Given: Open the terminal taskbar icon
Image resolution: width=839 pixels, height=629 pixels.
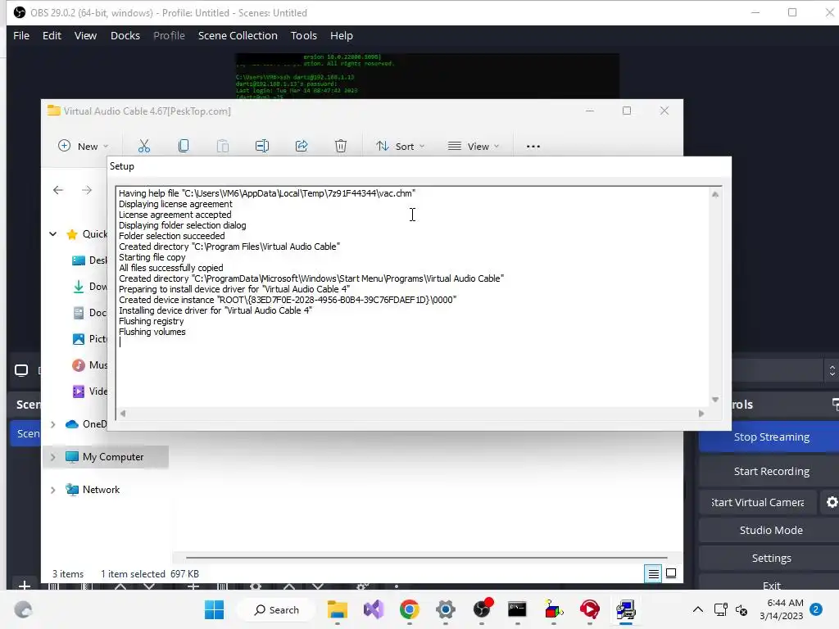Looking at the screenshot, I should (518, 609).
